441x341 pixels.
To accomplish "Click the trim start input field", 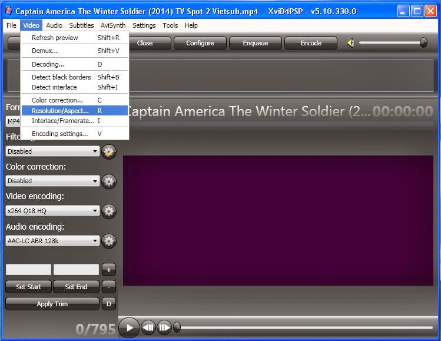I will pos(29,270).
